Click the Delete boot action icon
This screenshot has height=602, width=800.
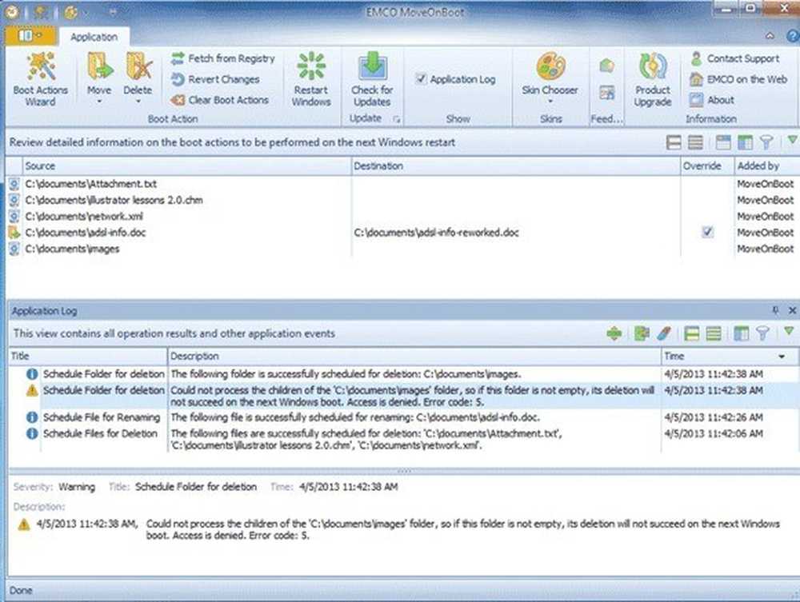[138, 67]
